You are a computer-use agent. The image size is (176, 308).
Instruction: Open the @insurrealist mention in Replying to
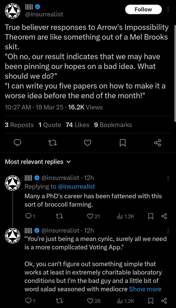(x=76, y=186)
